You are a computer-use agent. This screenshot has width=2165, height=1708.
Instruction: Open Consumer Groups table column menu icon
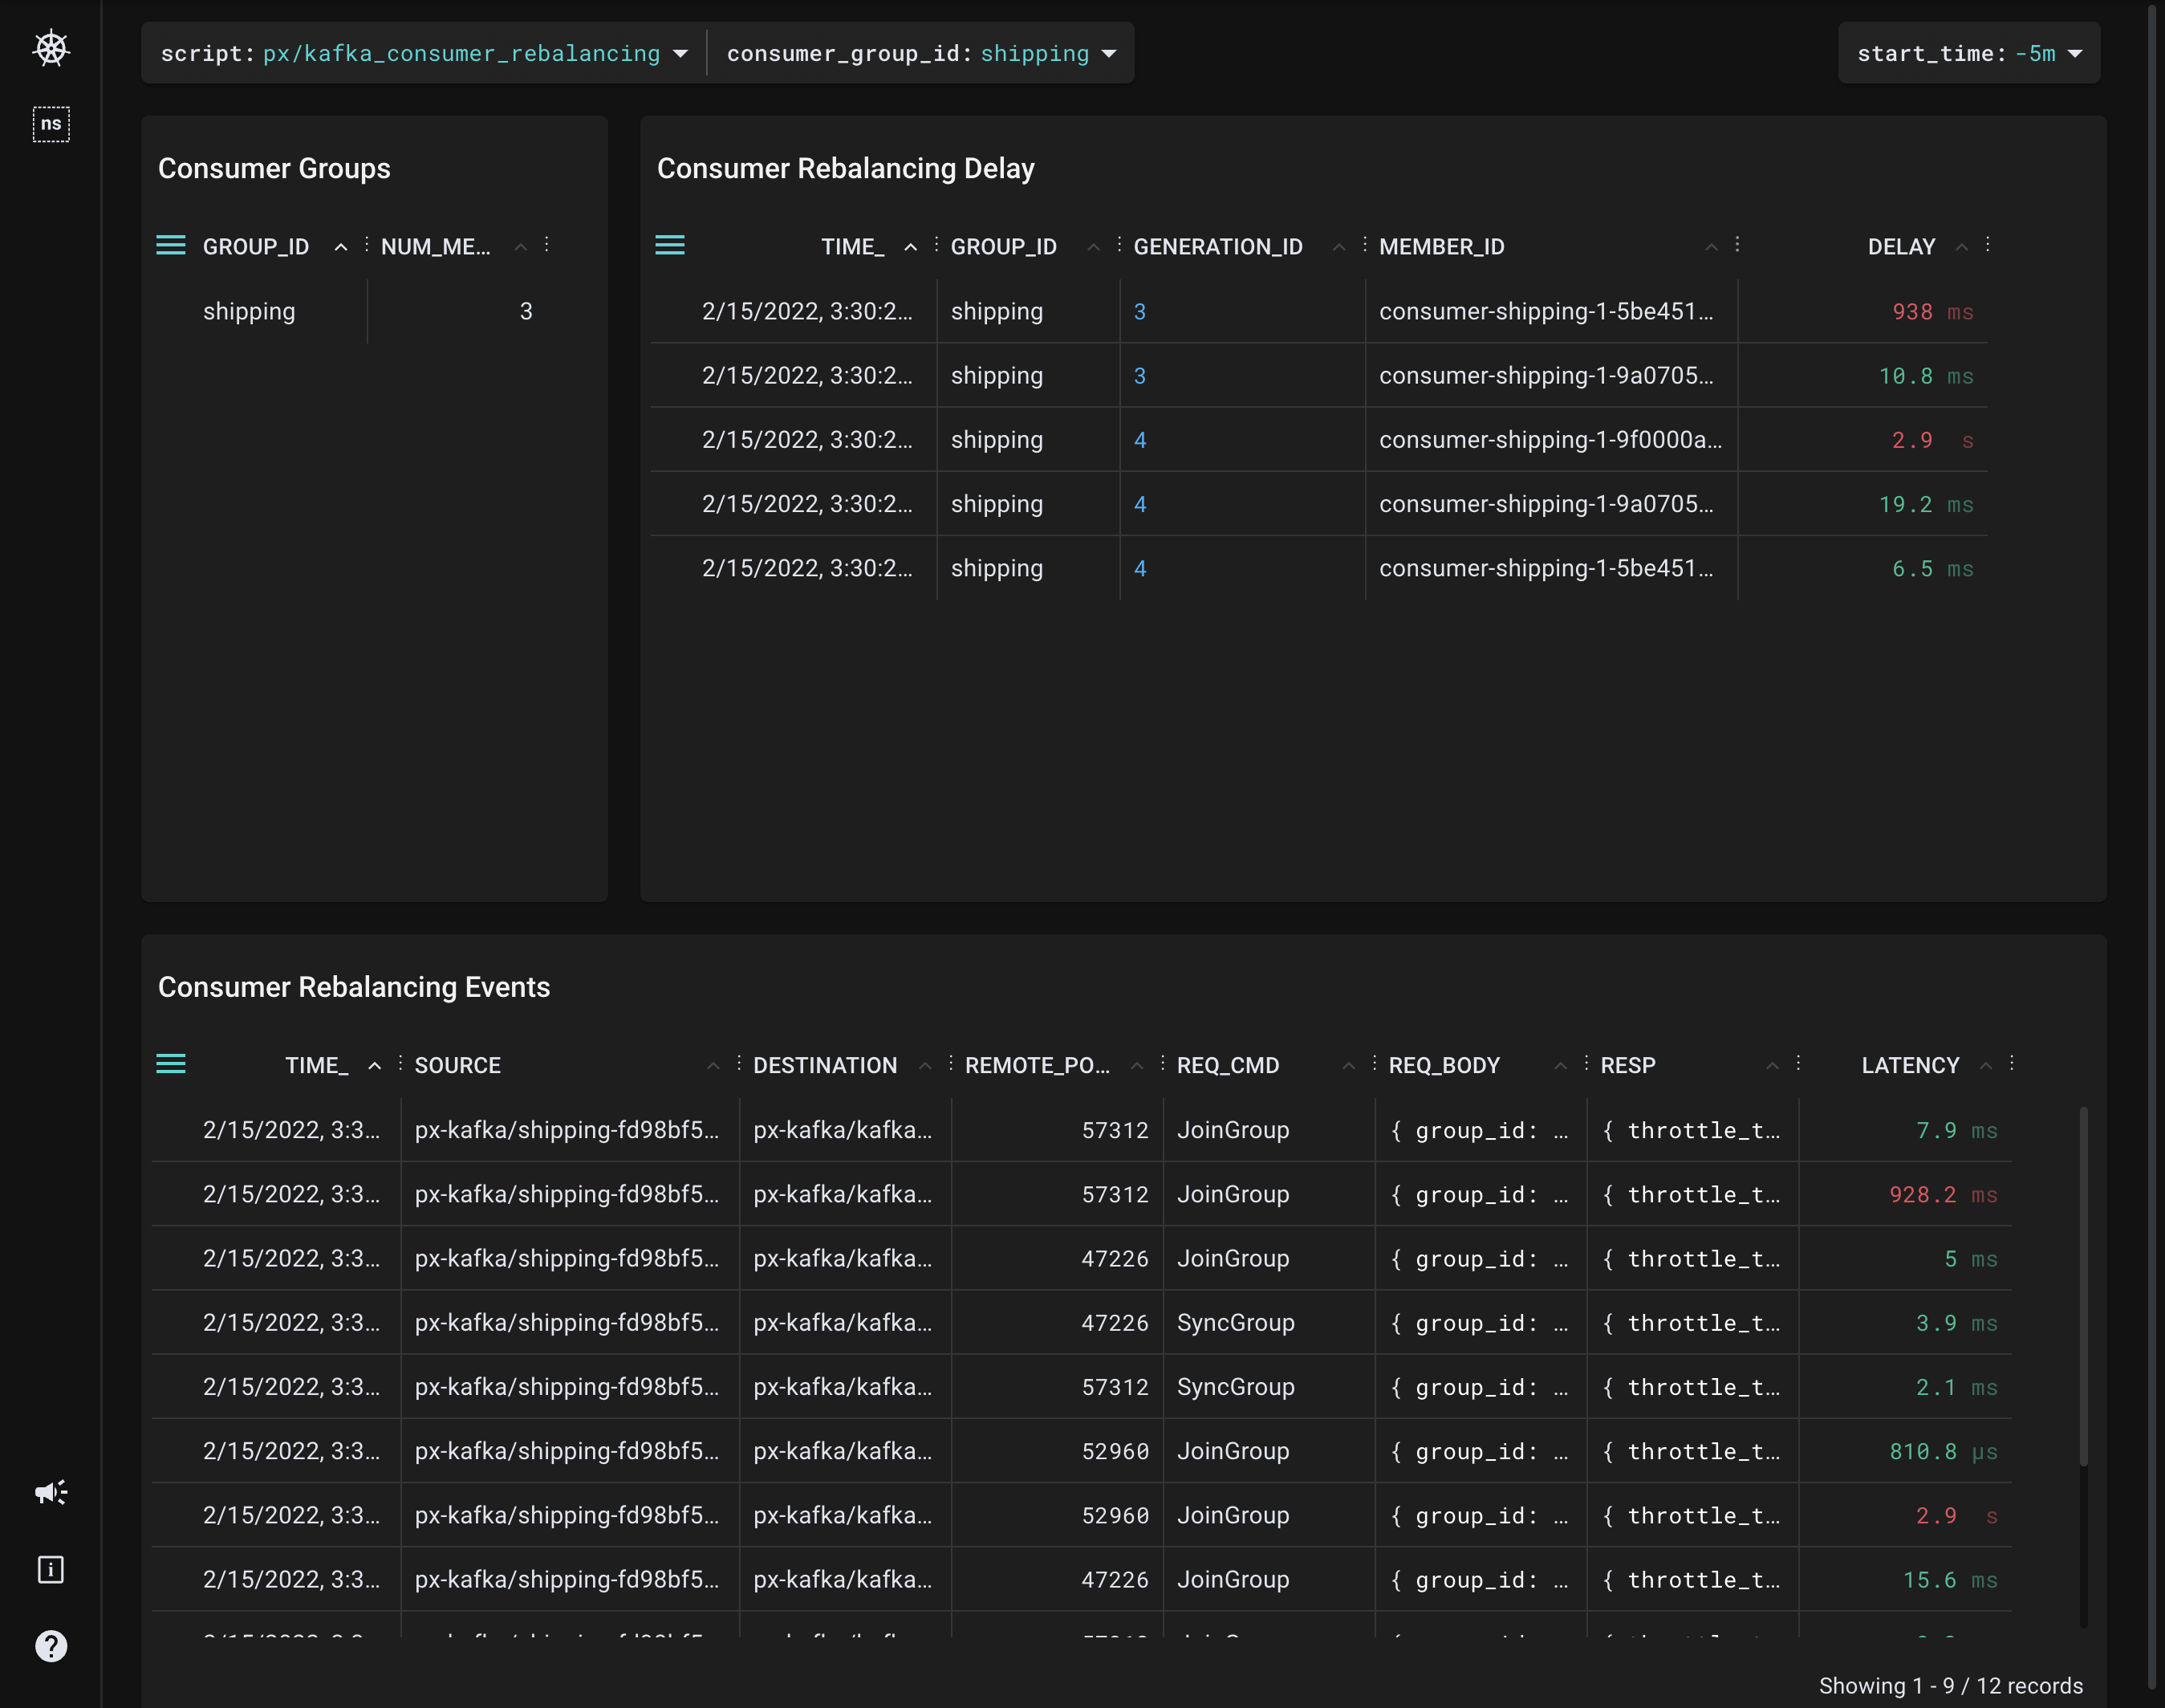(x=171, y=246)
